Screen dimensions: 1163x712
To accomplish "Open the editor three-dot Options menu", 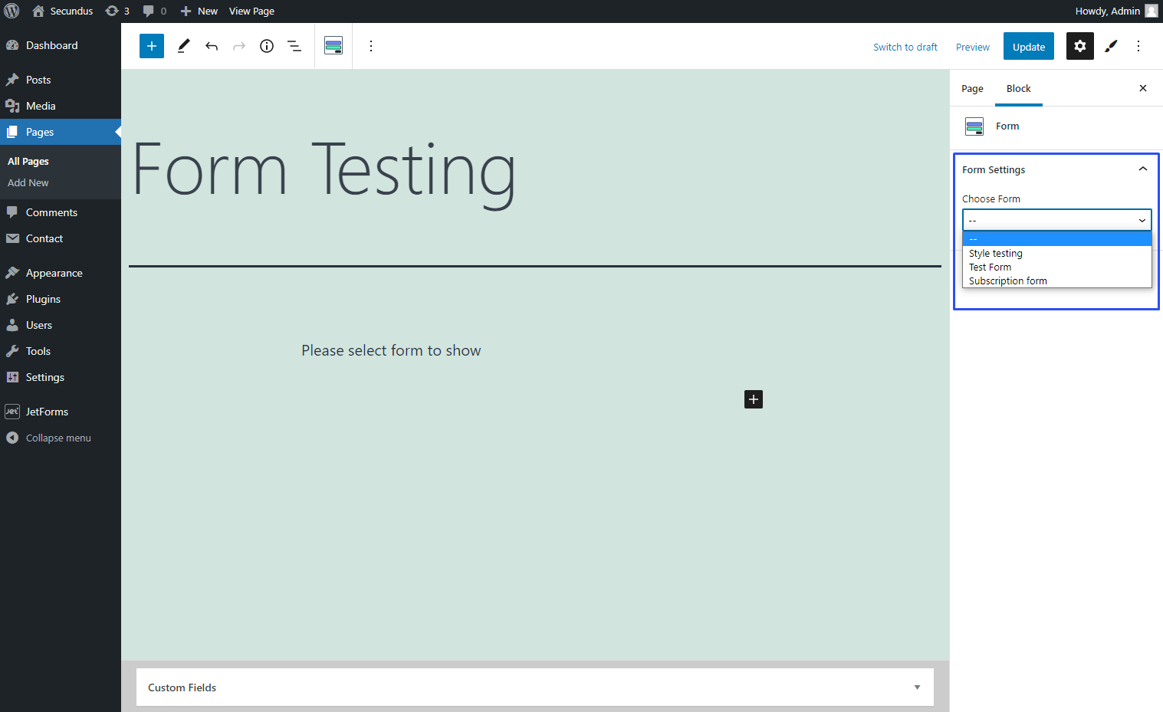I will click(1138, 46).
